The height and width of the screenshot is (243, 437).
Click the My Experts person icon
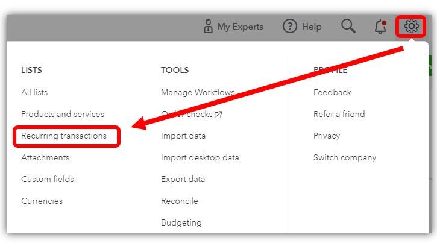click(x=209, y=27)
